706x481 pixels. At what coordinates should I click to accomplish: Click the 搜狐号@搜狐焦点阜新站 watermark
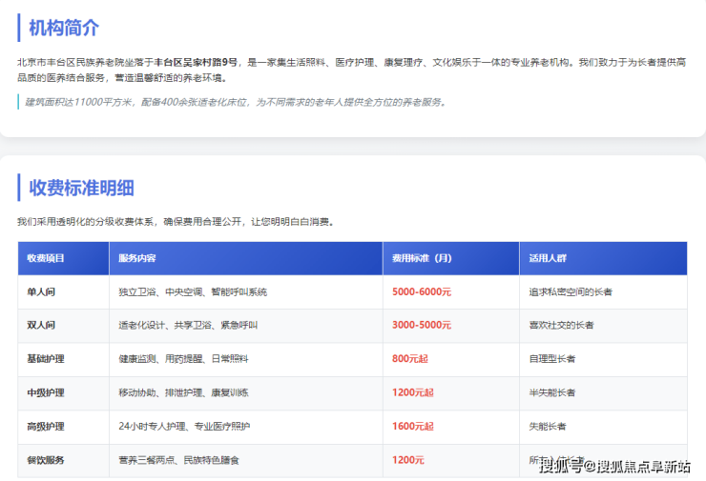[614, 466]
